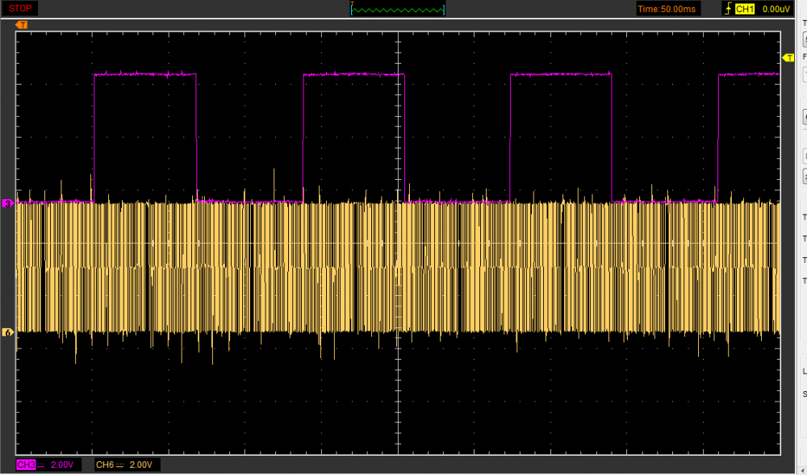The image size is (807, 475).
Task: Click the 0.00uV trigger level value
Action: pos(775,9)
